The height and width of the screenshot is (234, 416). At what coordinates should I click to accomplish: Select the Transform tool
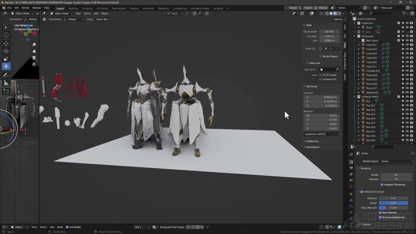pyautogui.click(x=6, y=66)
